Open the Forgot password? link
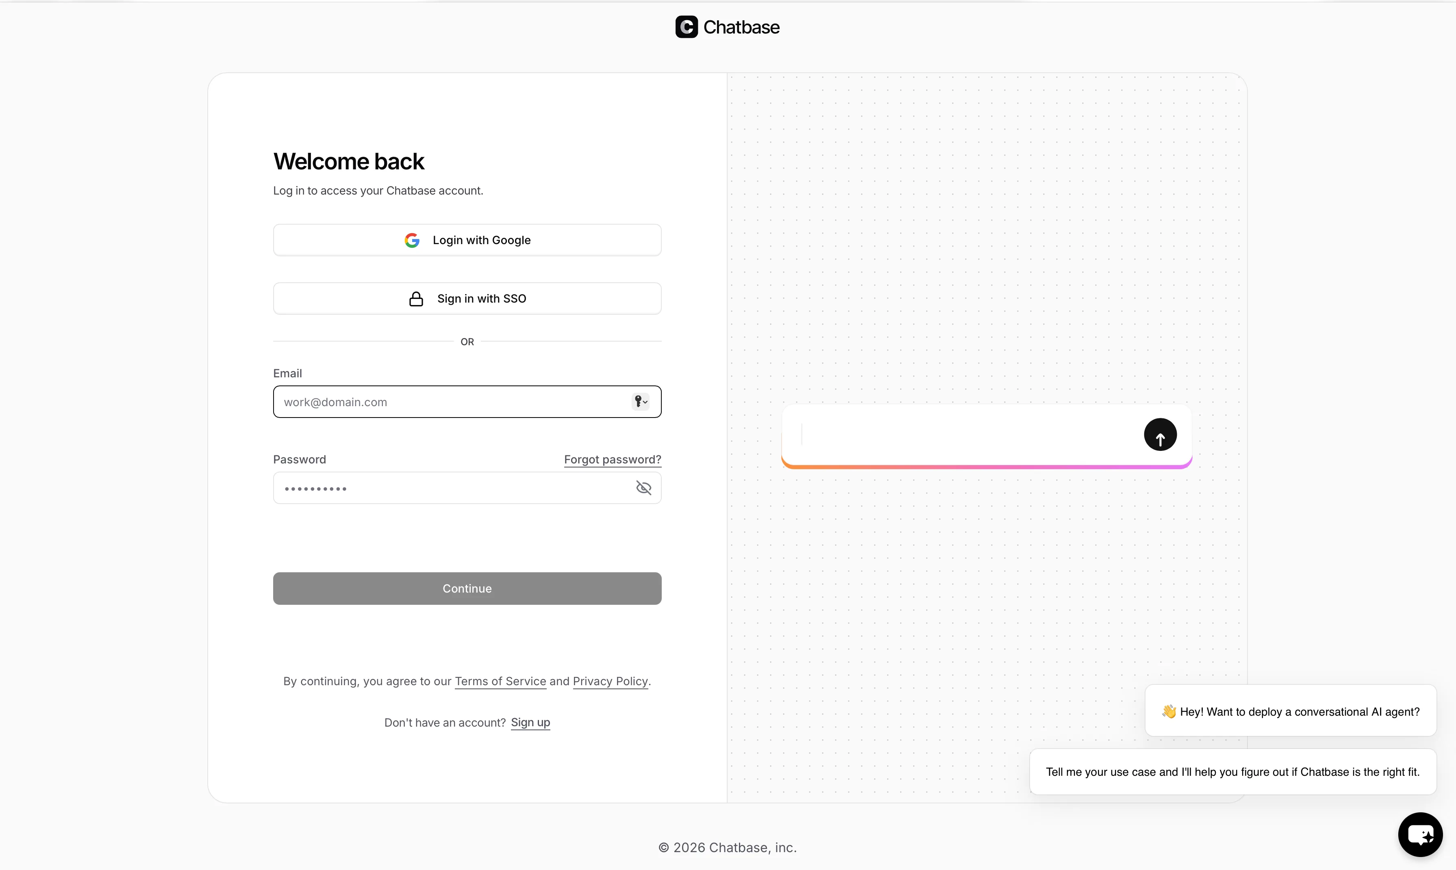 click(x=613, y=460)
